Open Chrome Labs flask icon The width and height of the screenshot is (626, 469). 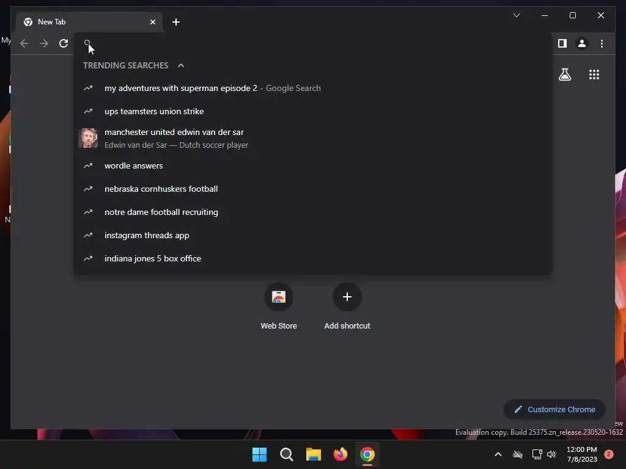tap(564, 75)
